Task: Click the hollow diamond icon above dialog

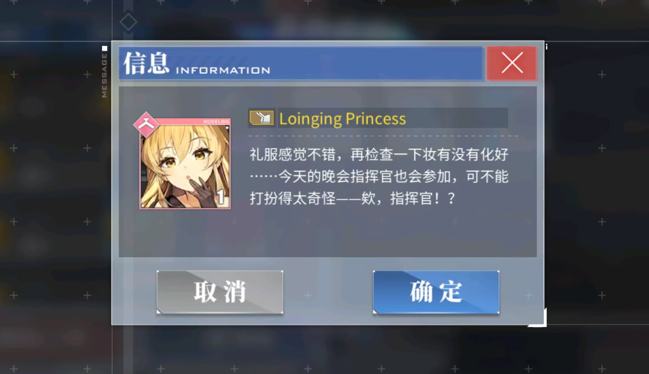Action: [x=128, y=22]
